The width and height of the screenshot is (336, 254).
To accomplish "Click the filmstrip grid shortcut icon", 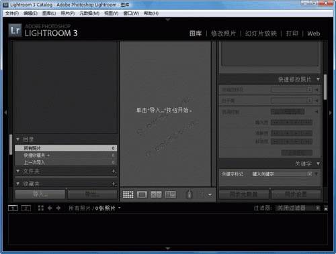I will pos(41,208).
